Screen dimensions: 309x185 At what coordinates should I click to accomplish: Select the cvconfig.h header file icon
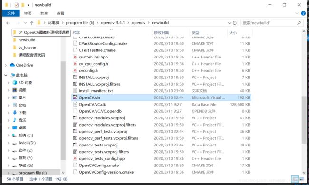coord(75,70)
